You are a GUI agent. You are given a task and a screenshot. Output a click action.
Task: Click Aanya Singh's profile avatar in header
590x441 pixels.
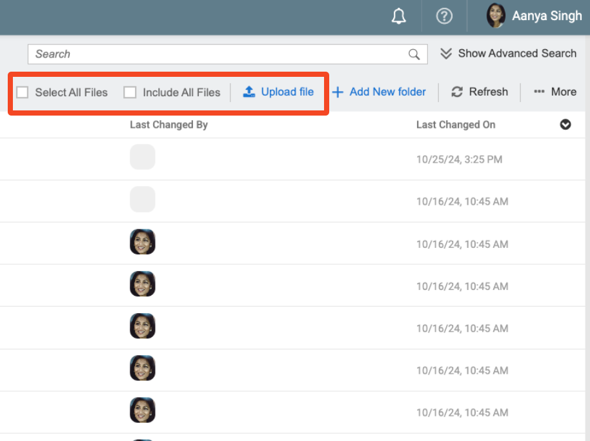click(x=496, y=16)
